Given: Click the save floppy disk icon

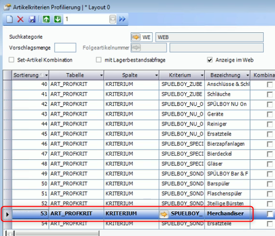Looking at the screenshot, I should pos(32,19).
